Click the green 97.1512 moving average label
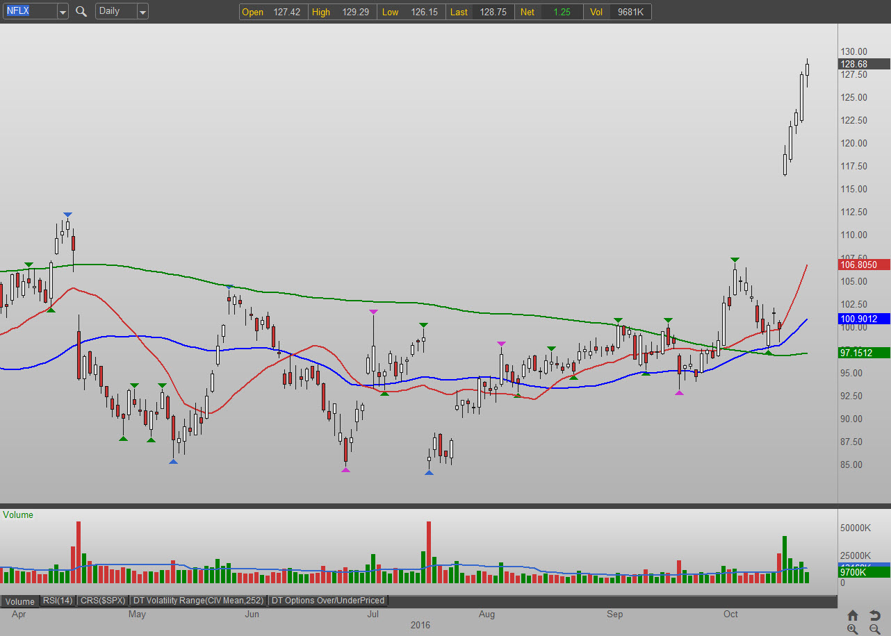 point(864,353)
